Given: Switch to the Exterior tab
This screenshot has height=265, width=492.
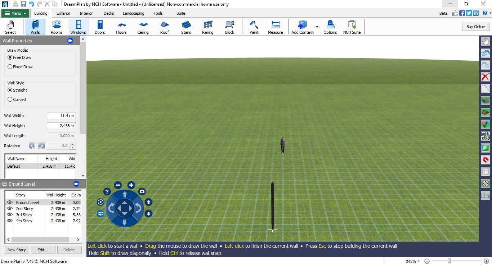Looking at the screenshot, I should coord(63,13).
